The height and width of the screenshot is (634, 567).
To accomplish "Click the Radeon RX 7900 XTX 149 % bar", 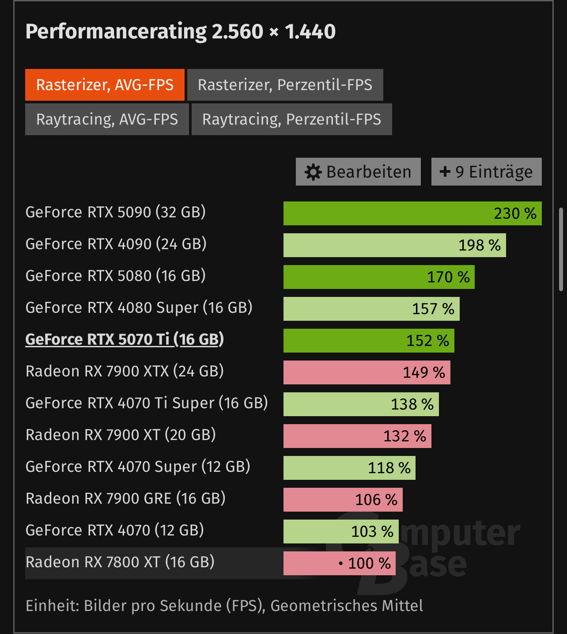I will (x=367, y=372).
